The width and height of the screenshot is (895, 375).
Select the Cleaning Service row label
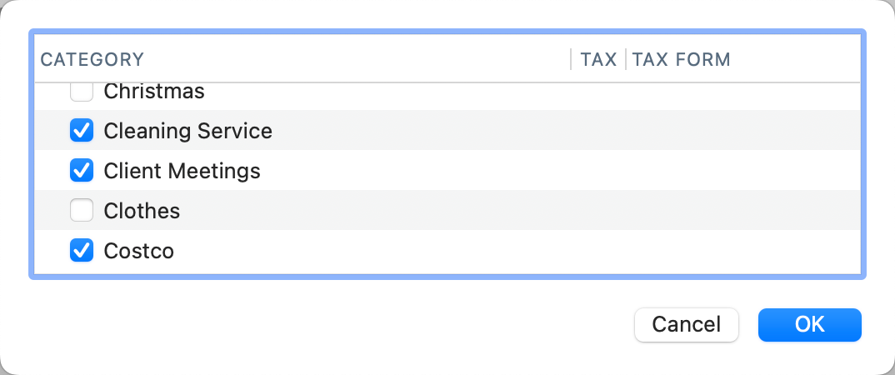[x=187, y=131]
